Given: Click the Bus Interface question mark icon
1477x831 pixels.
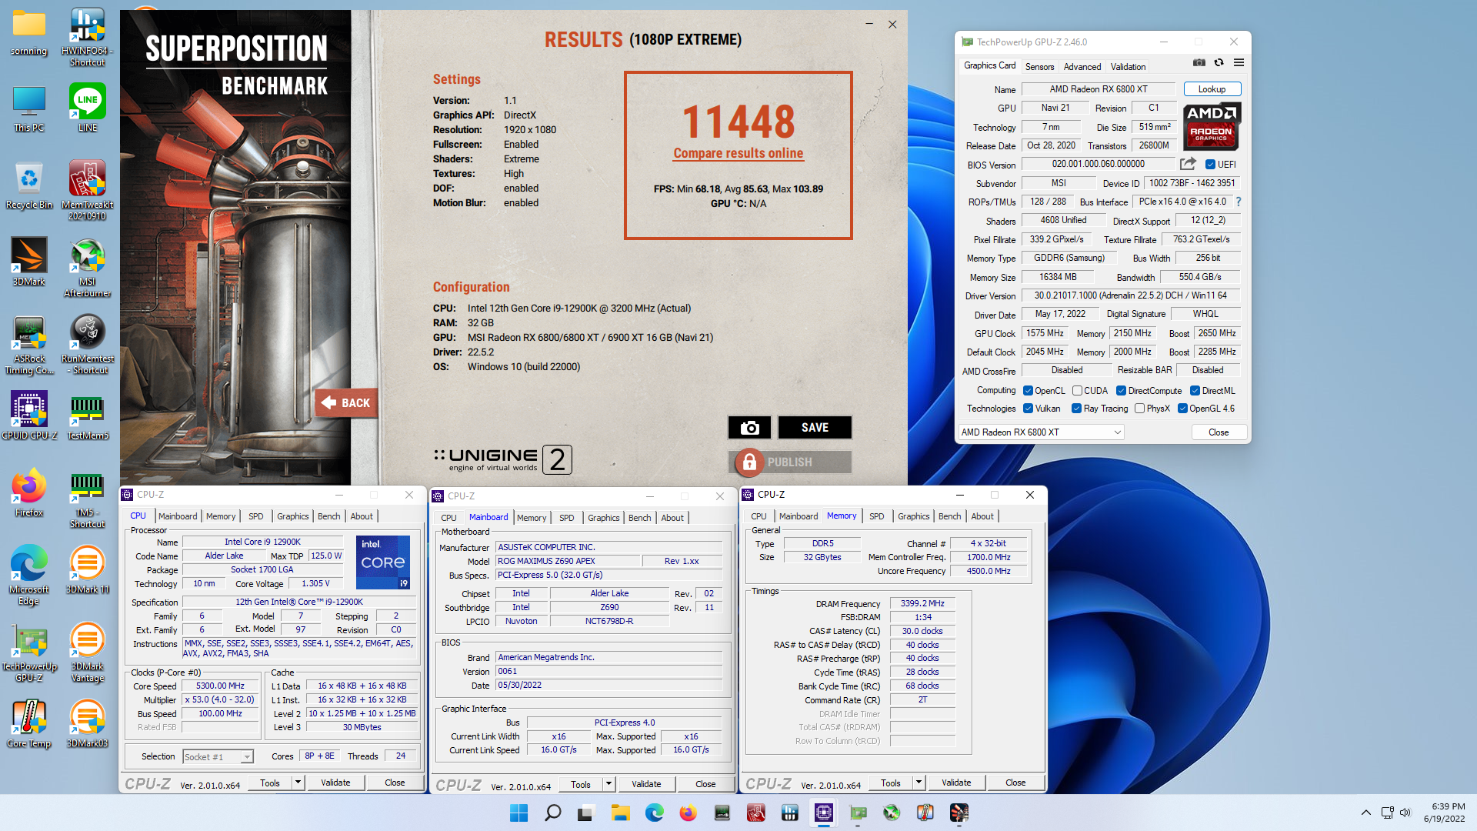Looking at the screenshot, I should 1239,202.
